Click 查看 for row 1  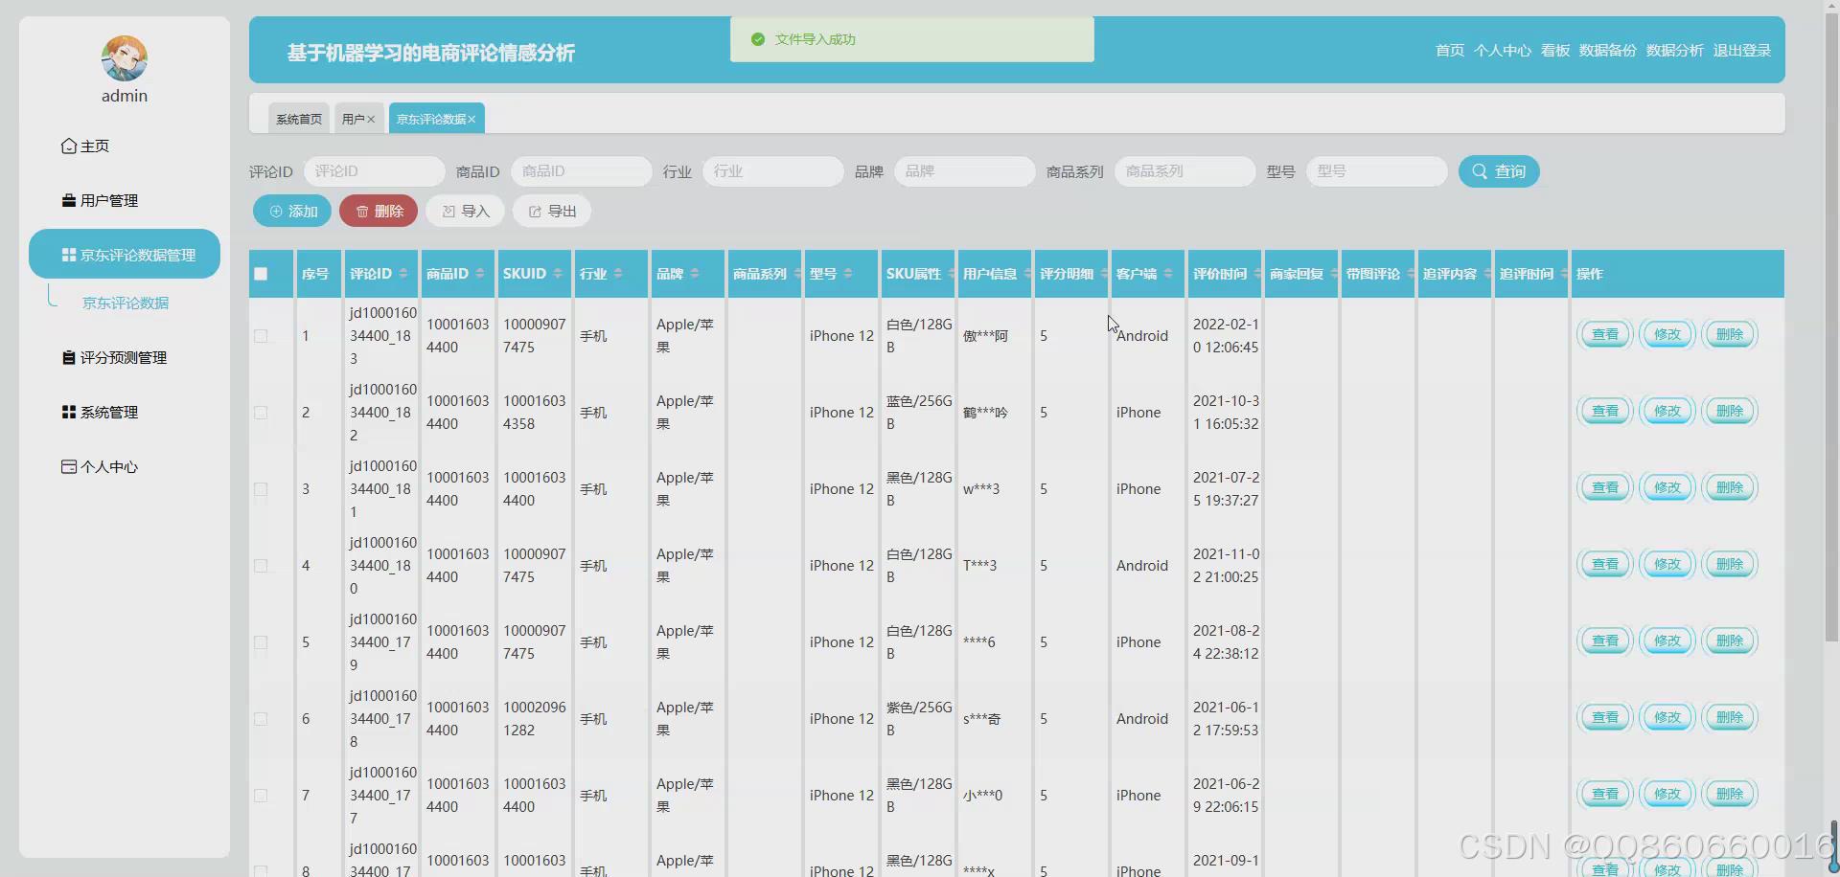tap(1605, 334)
